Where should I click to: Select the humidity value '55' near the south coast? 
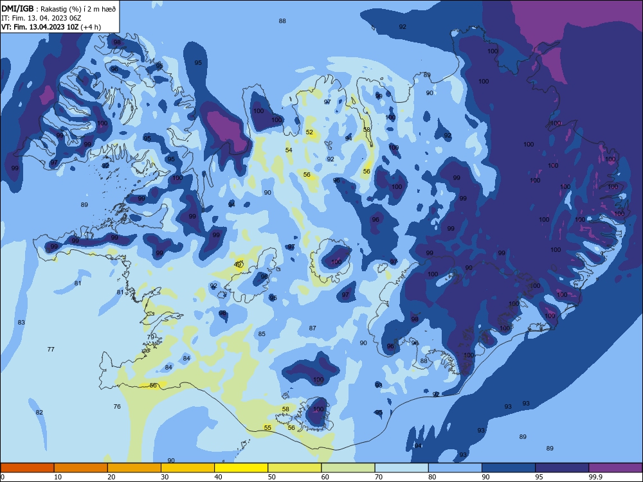click(267, 427)
